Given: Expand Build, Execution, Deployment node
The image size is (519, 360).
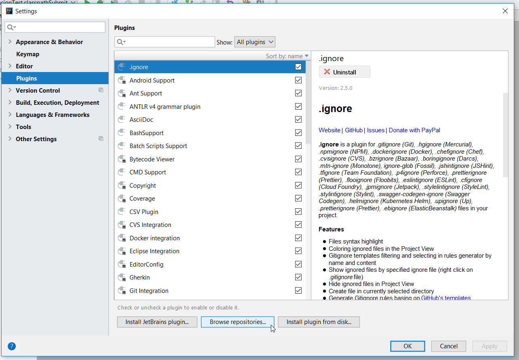Looking at the screenshot, I should click(x=10, y=102).
